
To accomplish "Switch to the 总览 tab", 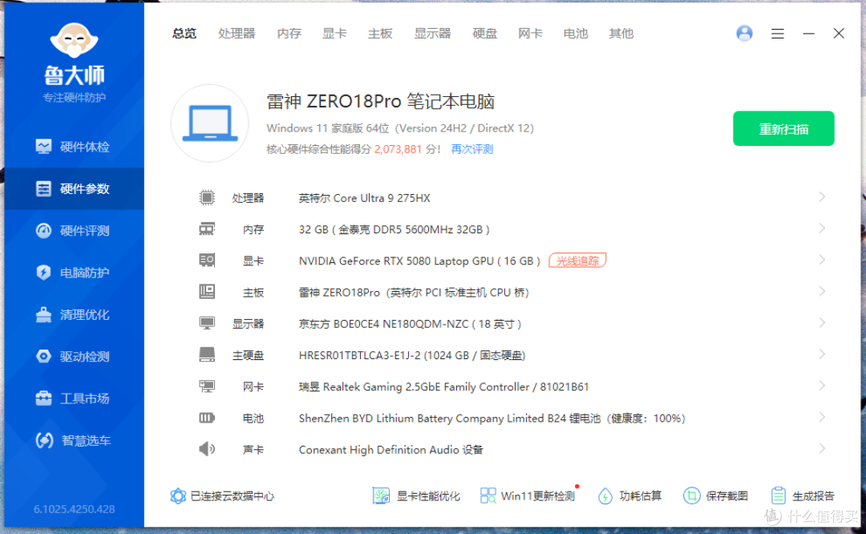I will [x=184, y=34].
